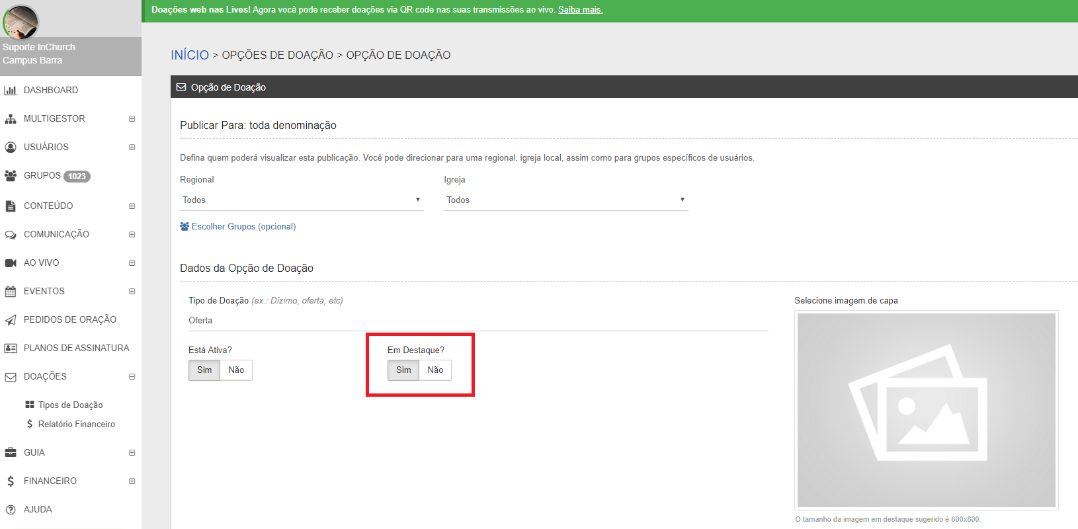Expand the Comunicação submenu plus icon
The width and height of the screenshot is (1078, 529).
[132, 235]
